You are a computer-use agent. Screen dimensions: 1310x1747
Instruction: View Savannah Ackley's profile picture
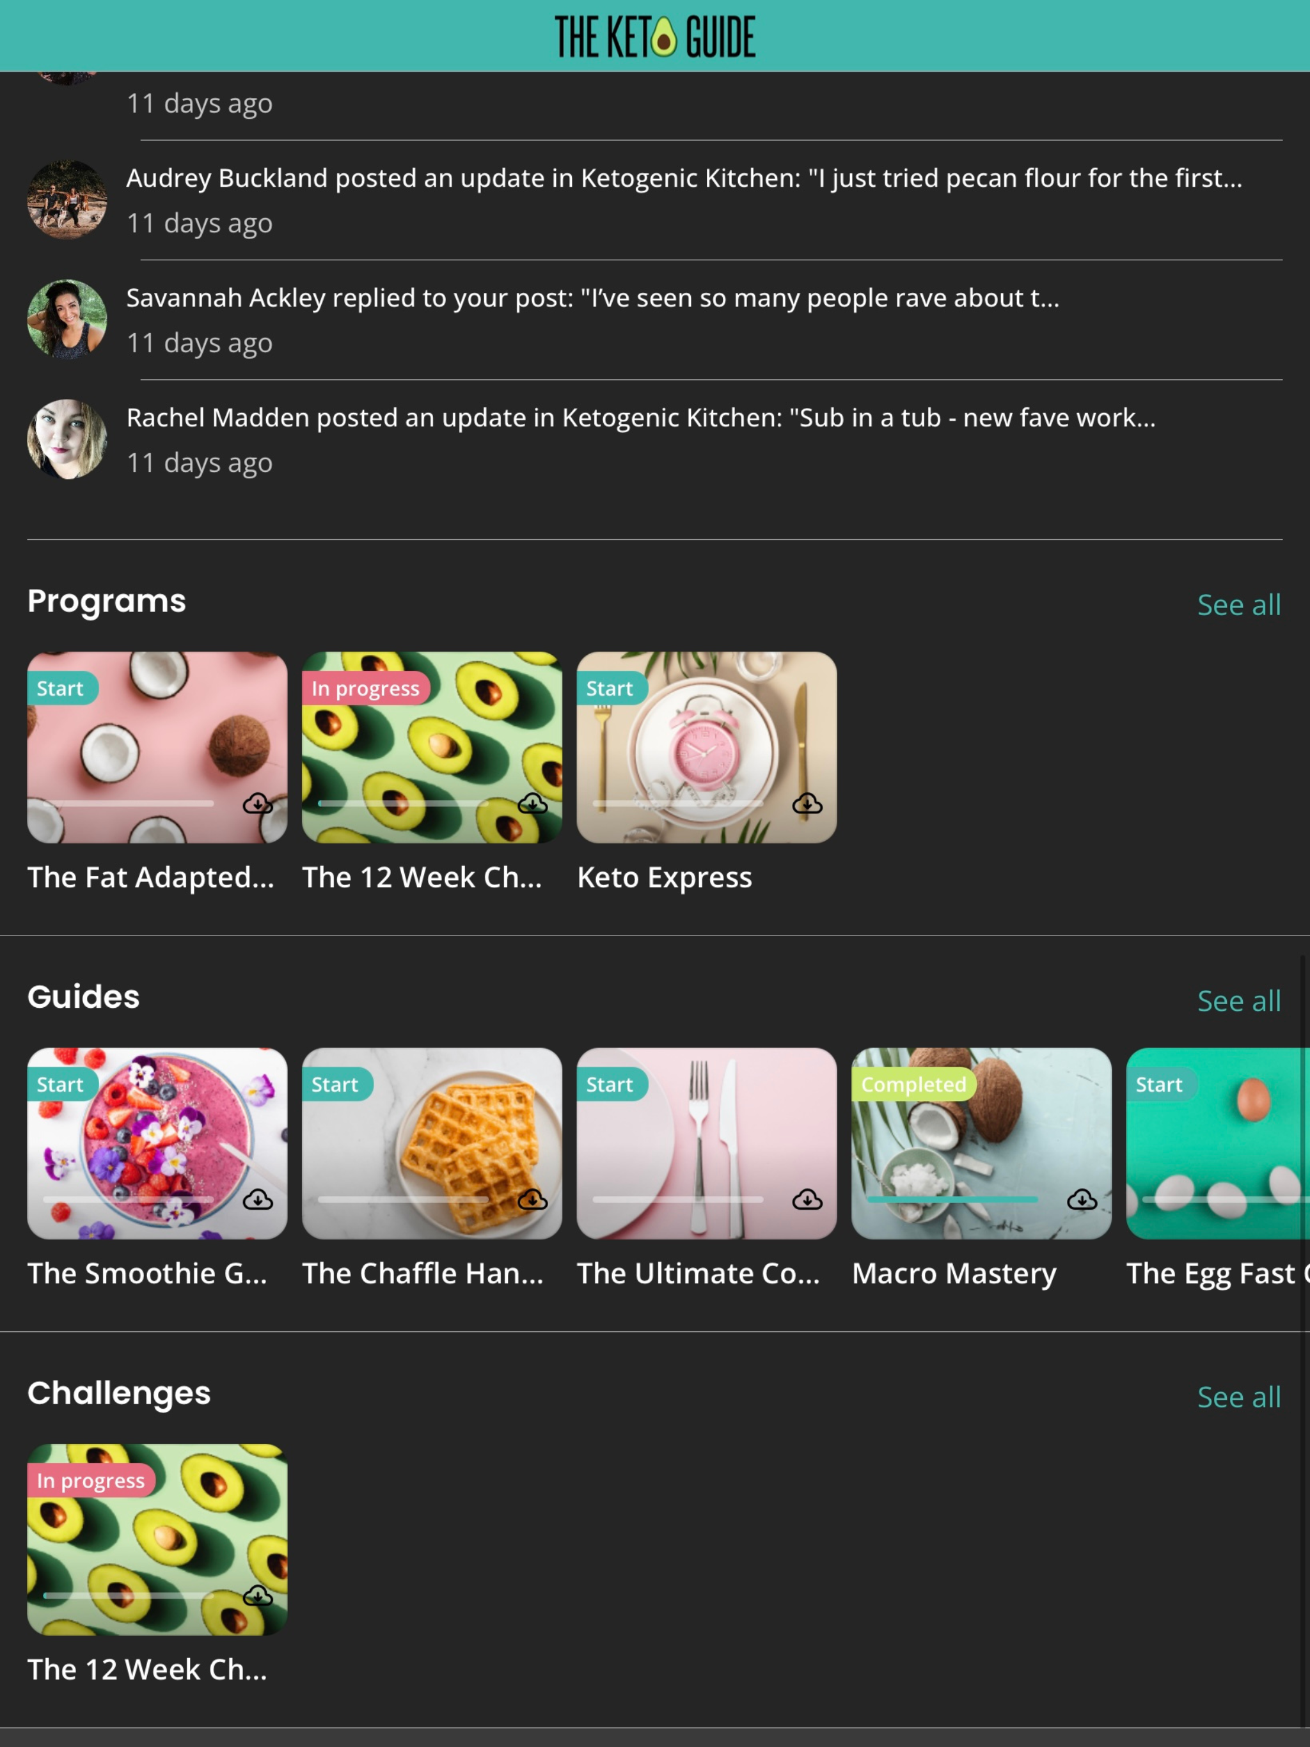point(67,319)
